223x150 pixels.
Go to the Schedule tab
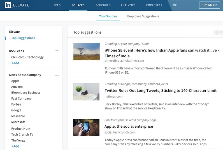pos(103,5)
